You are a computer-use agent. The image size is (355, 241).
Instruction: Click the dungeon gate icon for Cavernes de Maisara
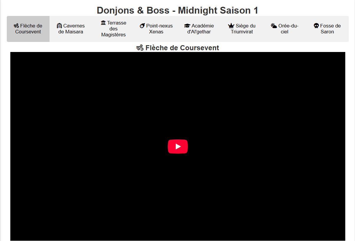59,26
